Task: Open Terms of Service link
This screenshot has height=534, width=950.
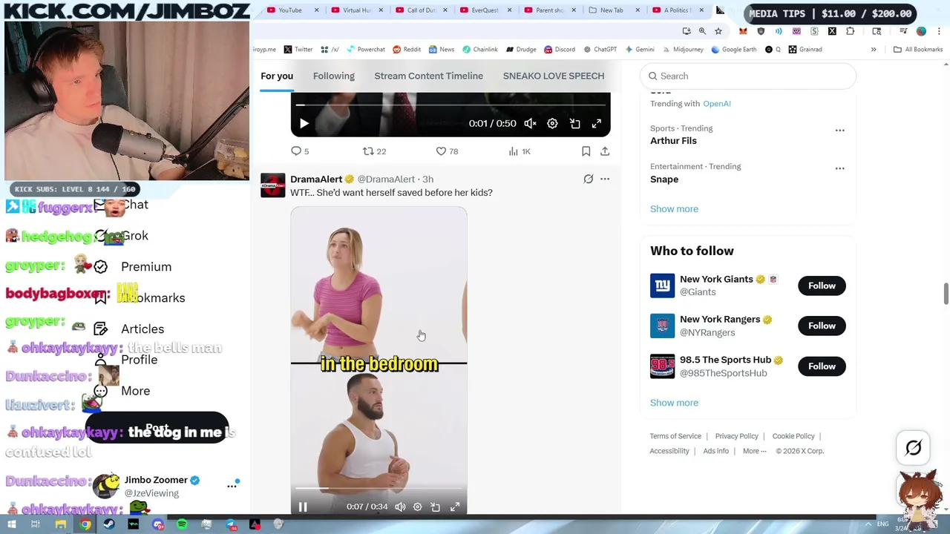Action: (675, 436)
